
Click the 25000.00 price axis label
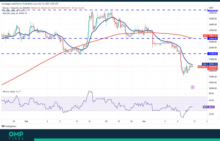coord(213,13)
